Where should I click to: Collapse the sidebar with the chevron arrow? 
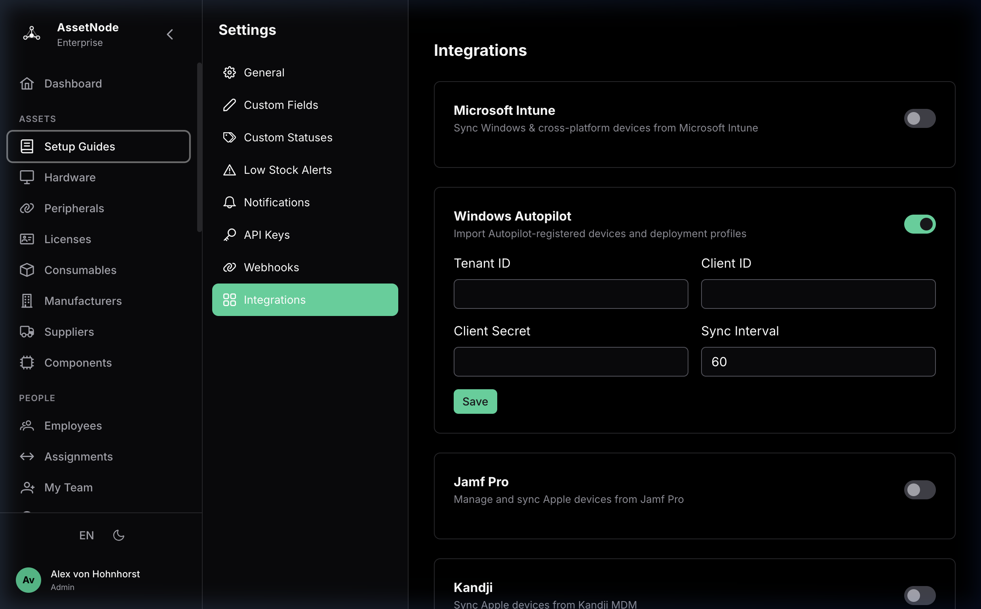tap(170, 34)
